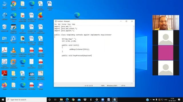Click the 'String msg' code line
The width and height of the screenshot is (183, 102).
tap(69, 39)
